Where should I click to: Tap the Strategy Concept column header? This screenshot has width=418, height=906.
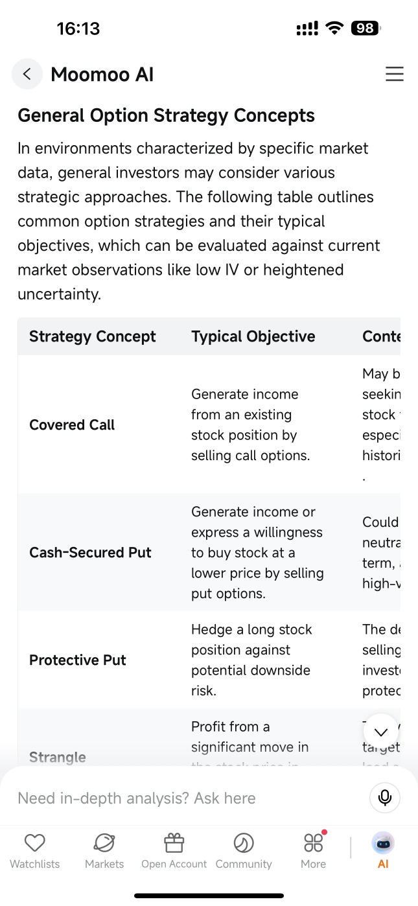click(x=93, y=336)
